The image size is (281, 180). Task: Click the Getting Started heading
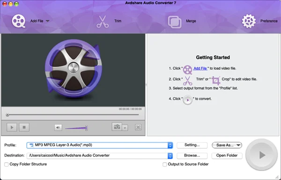213,58
